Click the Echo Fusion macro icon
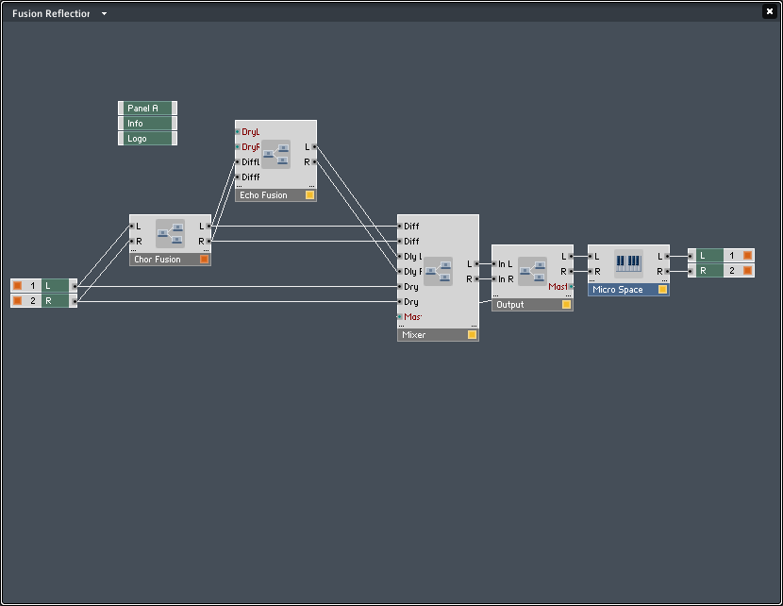 click(x=275, y=154)
